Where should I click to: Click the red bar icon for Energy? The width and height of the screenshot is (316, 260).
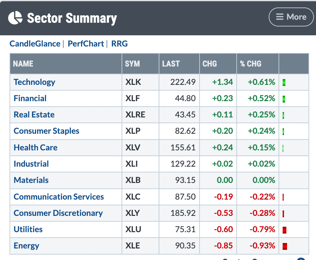click(x=285, y=246)
